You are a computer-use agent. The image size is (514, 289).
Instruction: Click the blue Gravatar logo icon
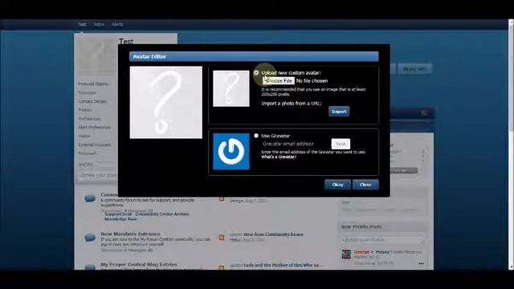point(231,152)
